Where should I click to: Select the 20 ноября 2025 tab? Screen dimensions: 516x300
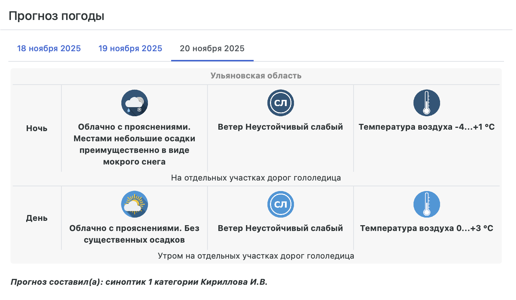coord(212,49)
